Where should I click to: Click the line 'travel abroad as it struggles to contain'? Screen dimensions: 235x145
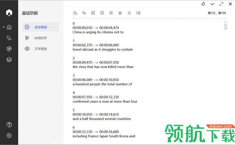[x=103, y=49]
